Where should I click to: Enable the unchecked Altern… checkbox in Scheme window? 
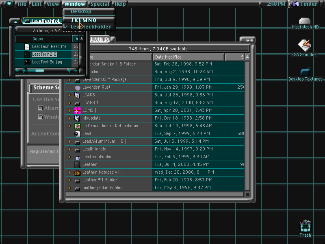(40, 108)
